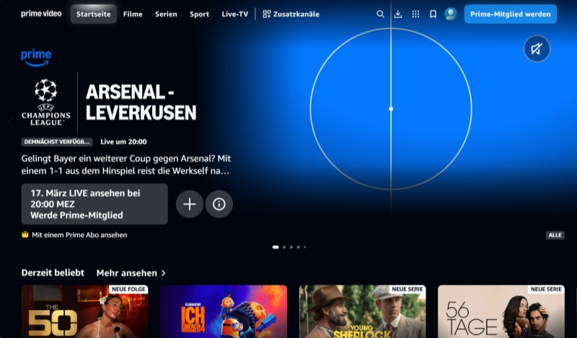Open the profile avatar menu
The width and height of the screenshot is (577, 338).
[x=450, y=14]
